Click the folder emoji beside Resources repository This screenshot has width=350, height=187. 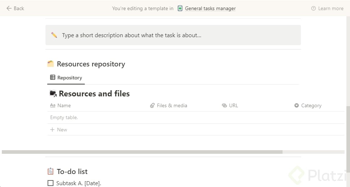(51, 64)
